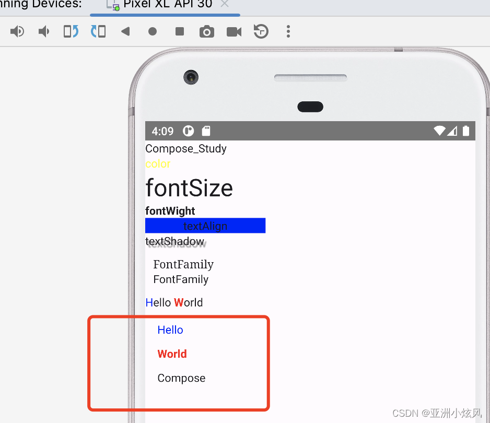Tap the serif FontFamily text

click(x=183, y=265)
